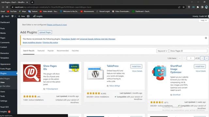
Task: Open the Themebeez Toolkit link
Action: click(x=68, y=39)
